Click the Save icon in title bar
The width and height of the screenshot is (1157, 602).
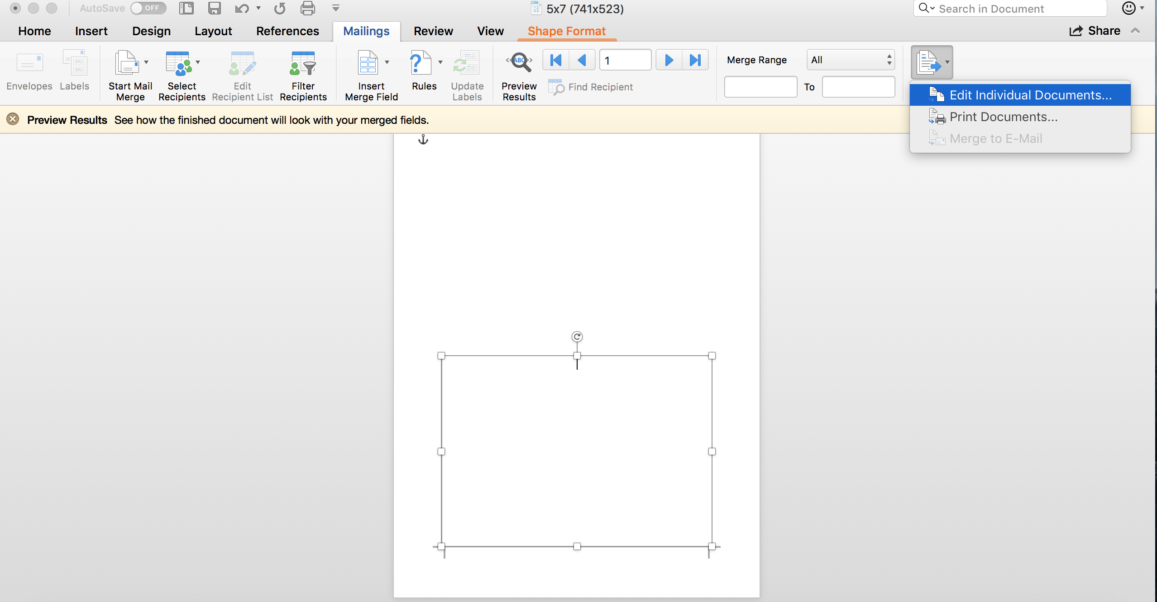[214, 8]
